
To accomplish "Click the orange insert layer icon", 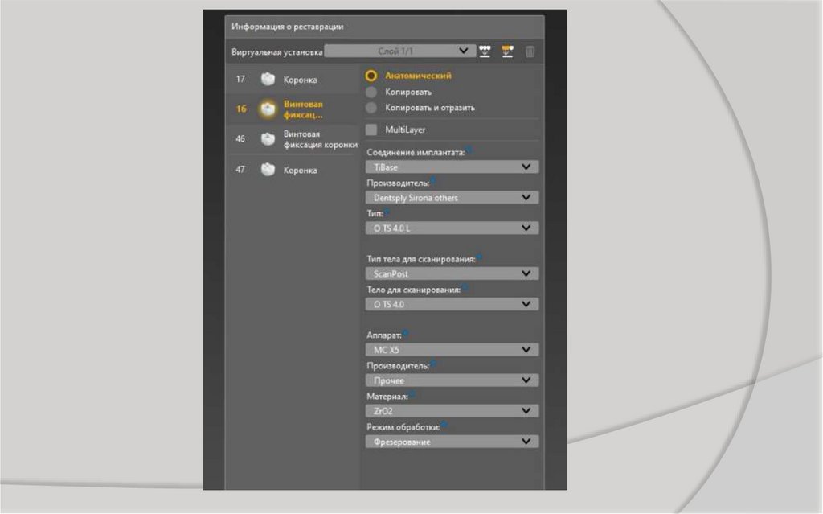I will [x=507, y=51].
